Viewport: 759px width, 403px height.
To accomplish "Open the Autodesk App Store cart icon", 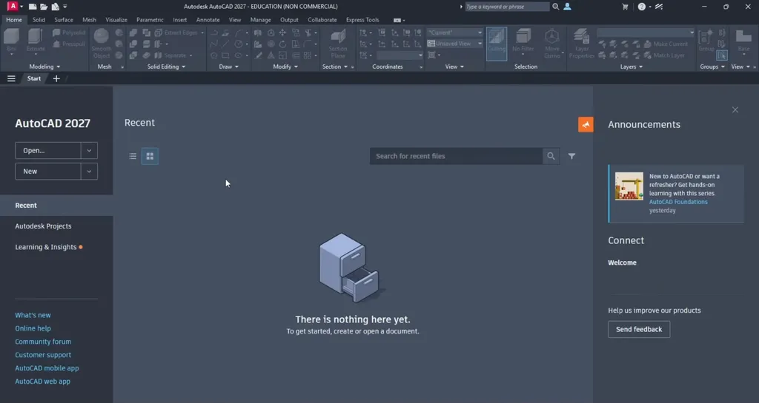I will [x=625, y=7].
